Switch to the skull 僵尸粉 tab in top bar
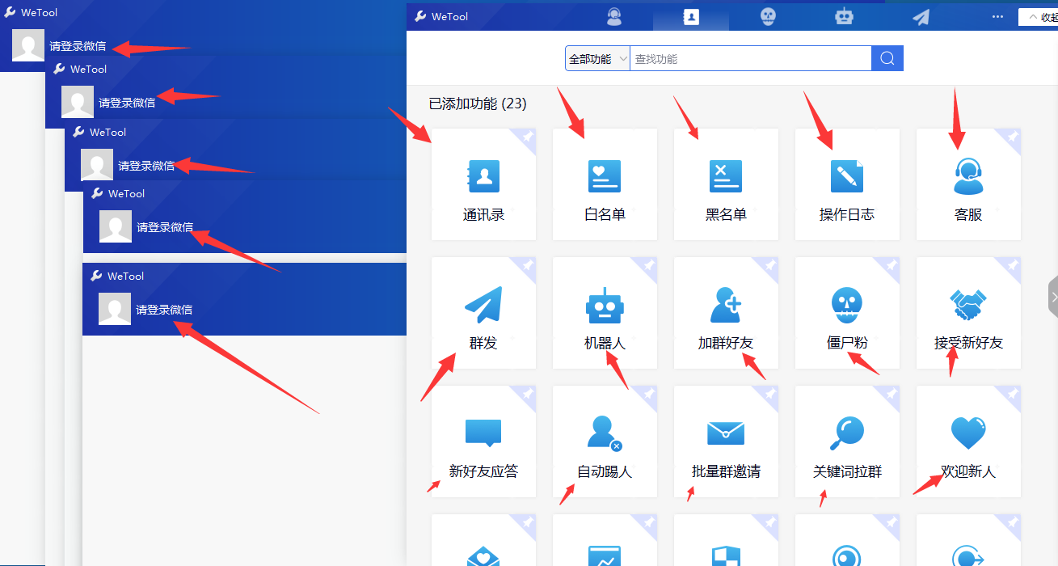 coord(768,16)
